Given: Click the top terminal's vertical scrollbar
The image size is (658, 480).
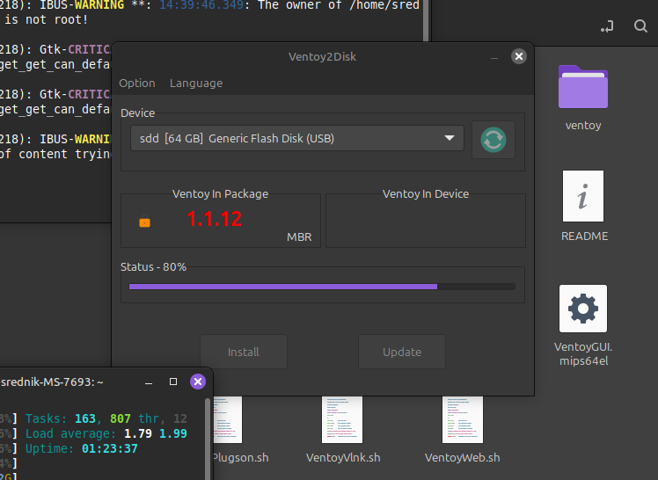Looking at the screenshot, I should [426, 21].
